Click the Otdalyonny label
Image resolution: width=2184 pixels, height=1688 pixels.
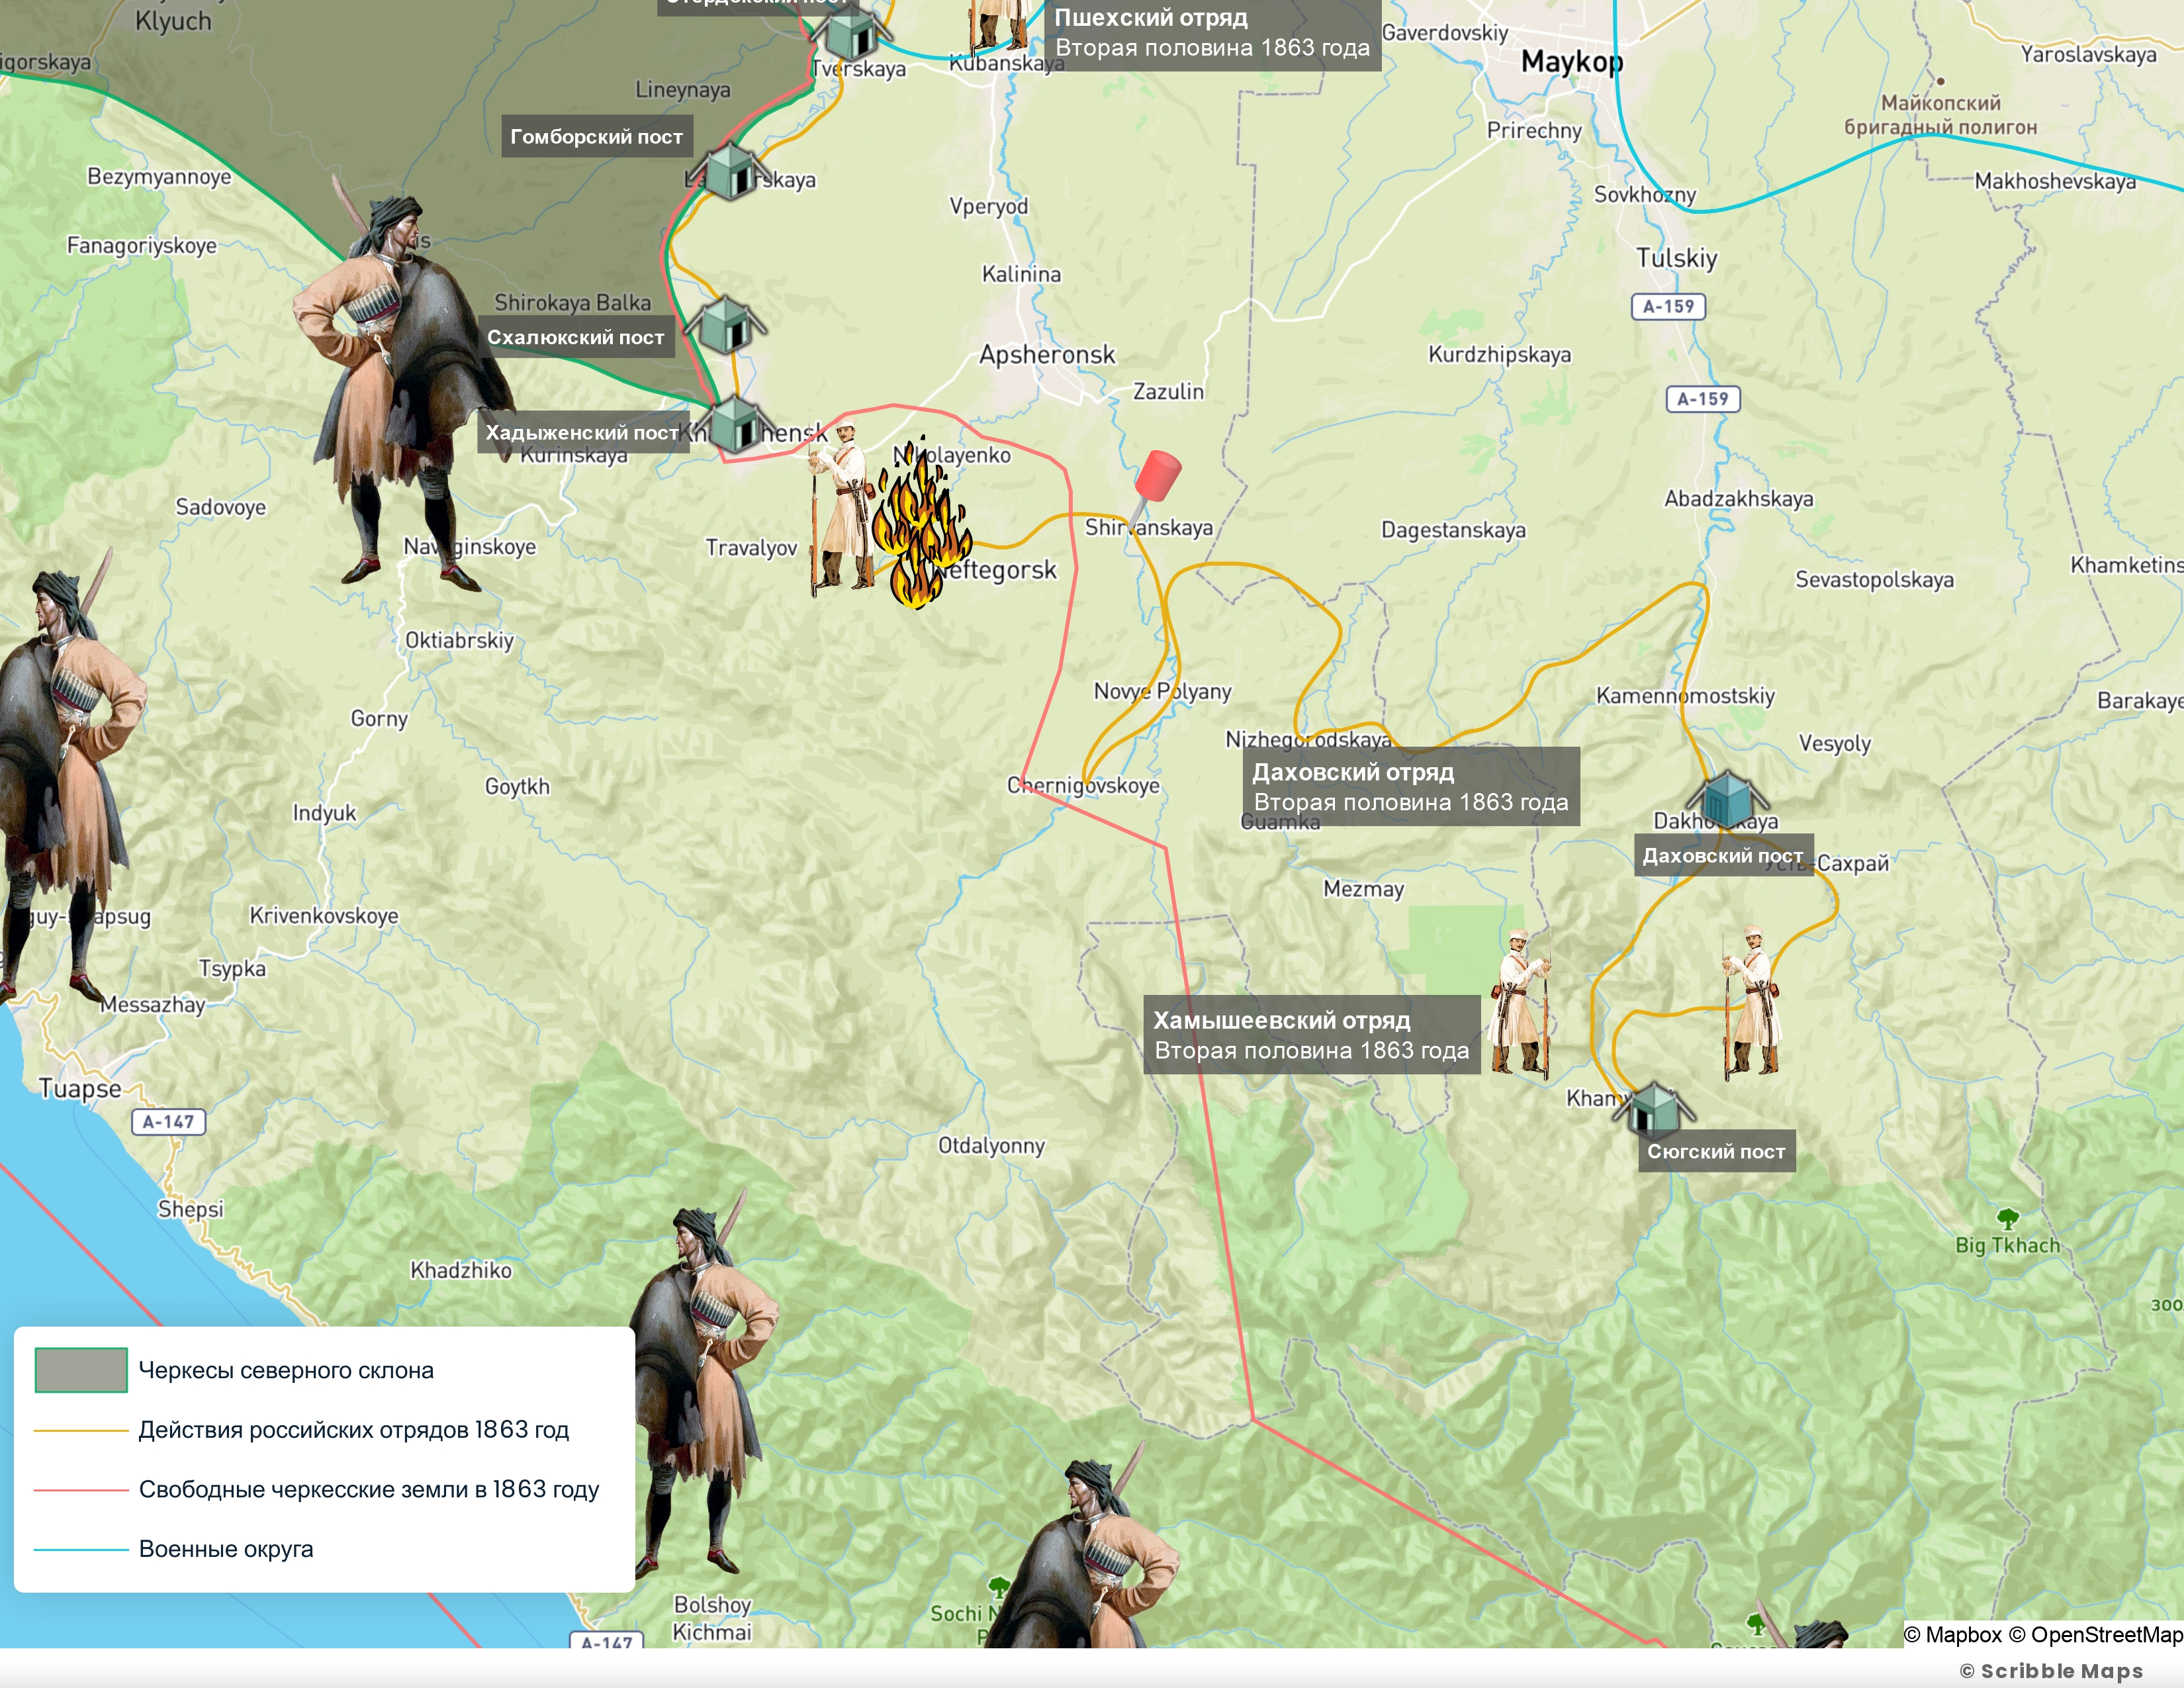(x=991, y=1145)
